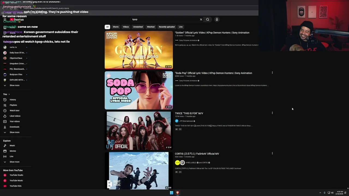The height and width of the screenshot is (196, 349).
Task: Launch YouTube Music from the sidebar
Action: (16, 180)
